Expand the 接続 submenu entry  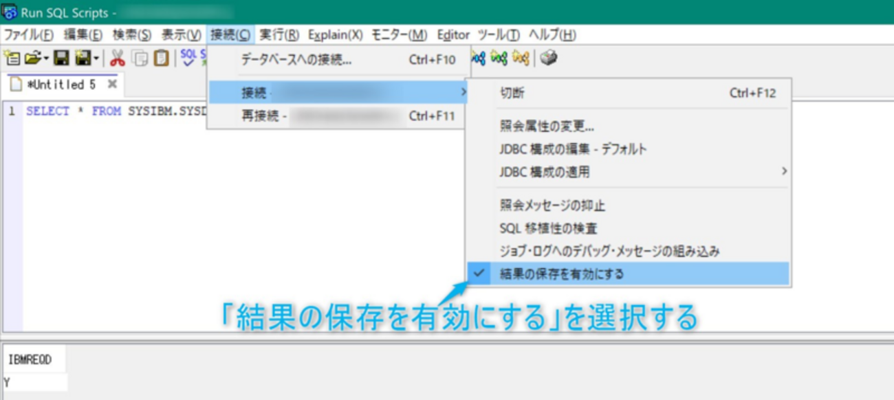pyautogui.click(x=338, y=92)
